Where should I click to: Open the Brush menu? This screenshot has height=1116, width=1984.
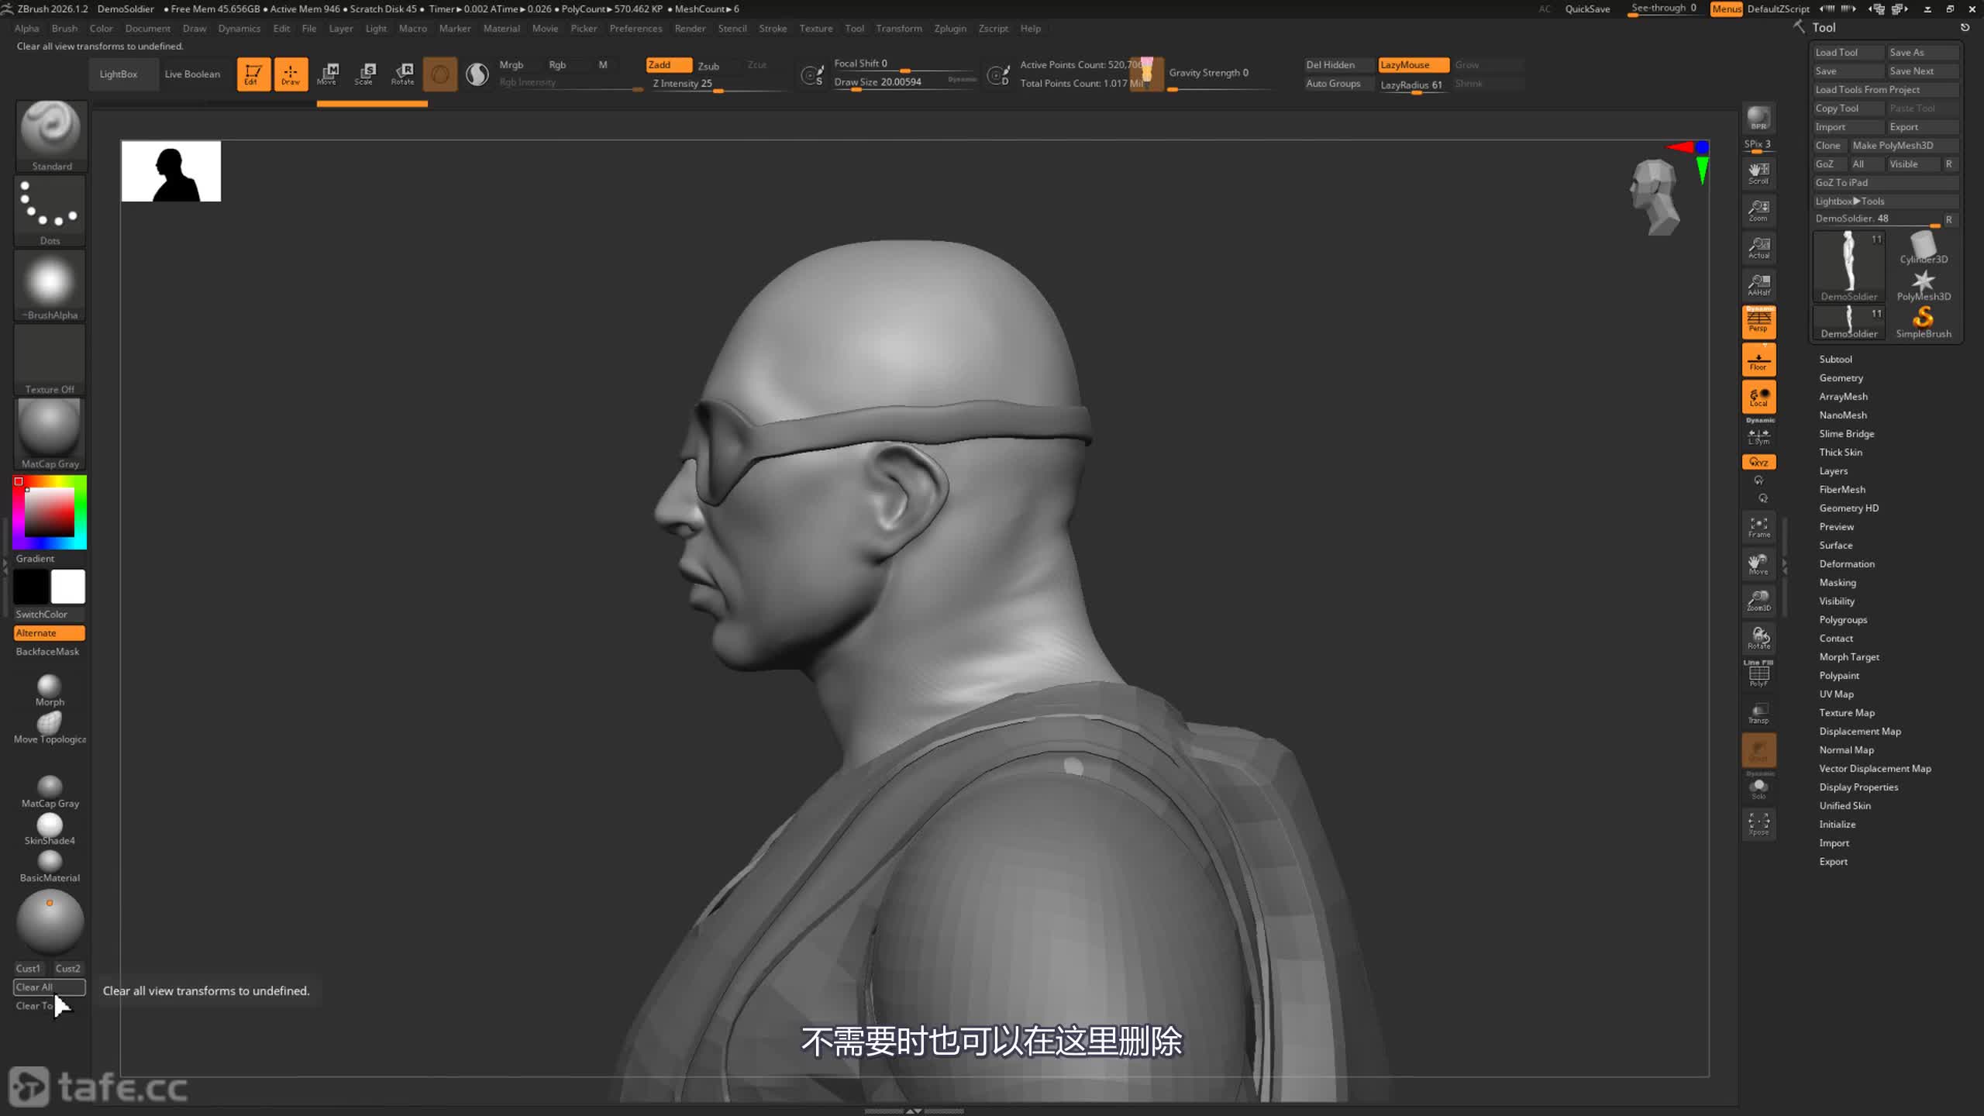[64, 29]
